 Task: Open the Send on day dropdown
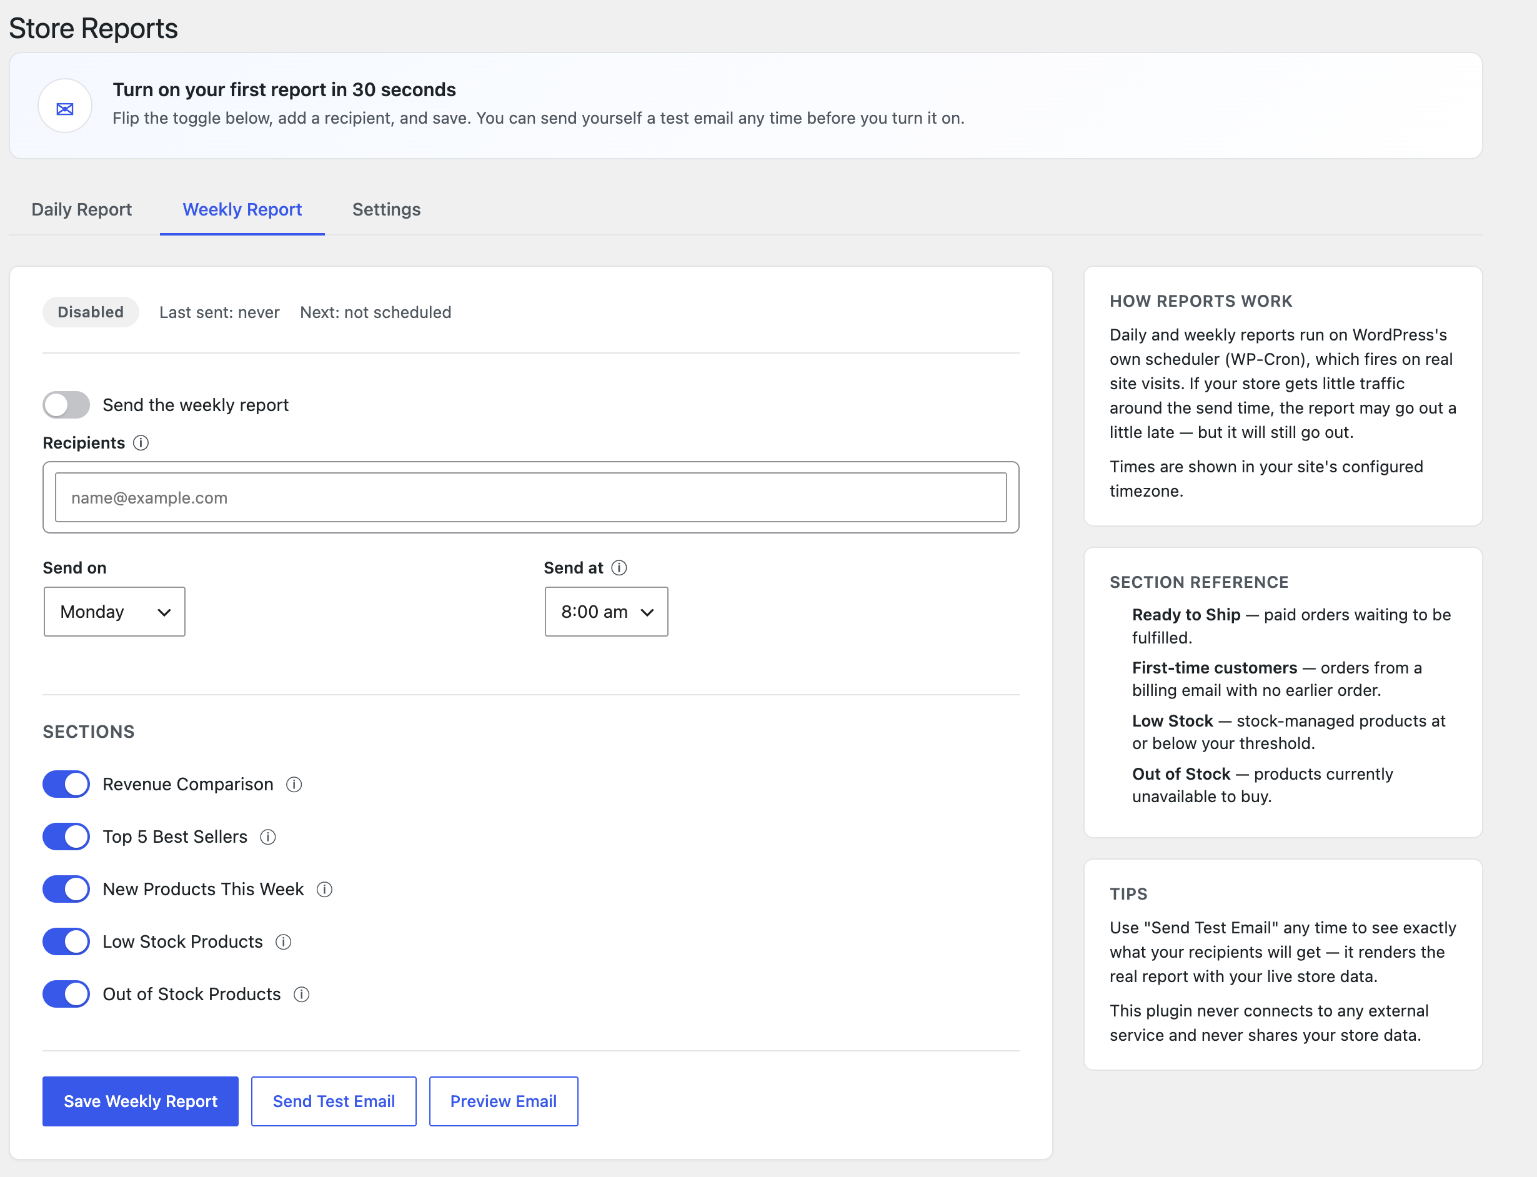(x=115, y=612)
